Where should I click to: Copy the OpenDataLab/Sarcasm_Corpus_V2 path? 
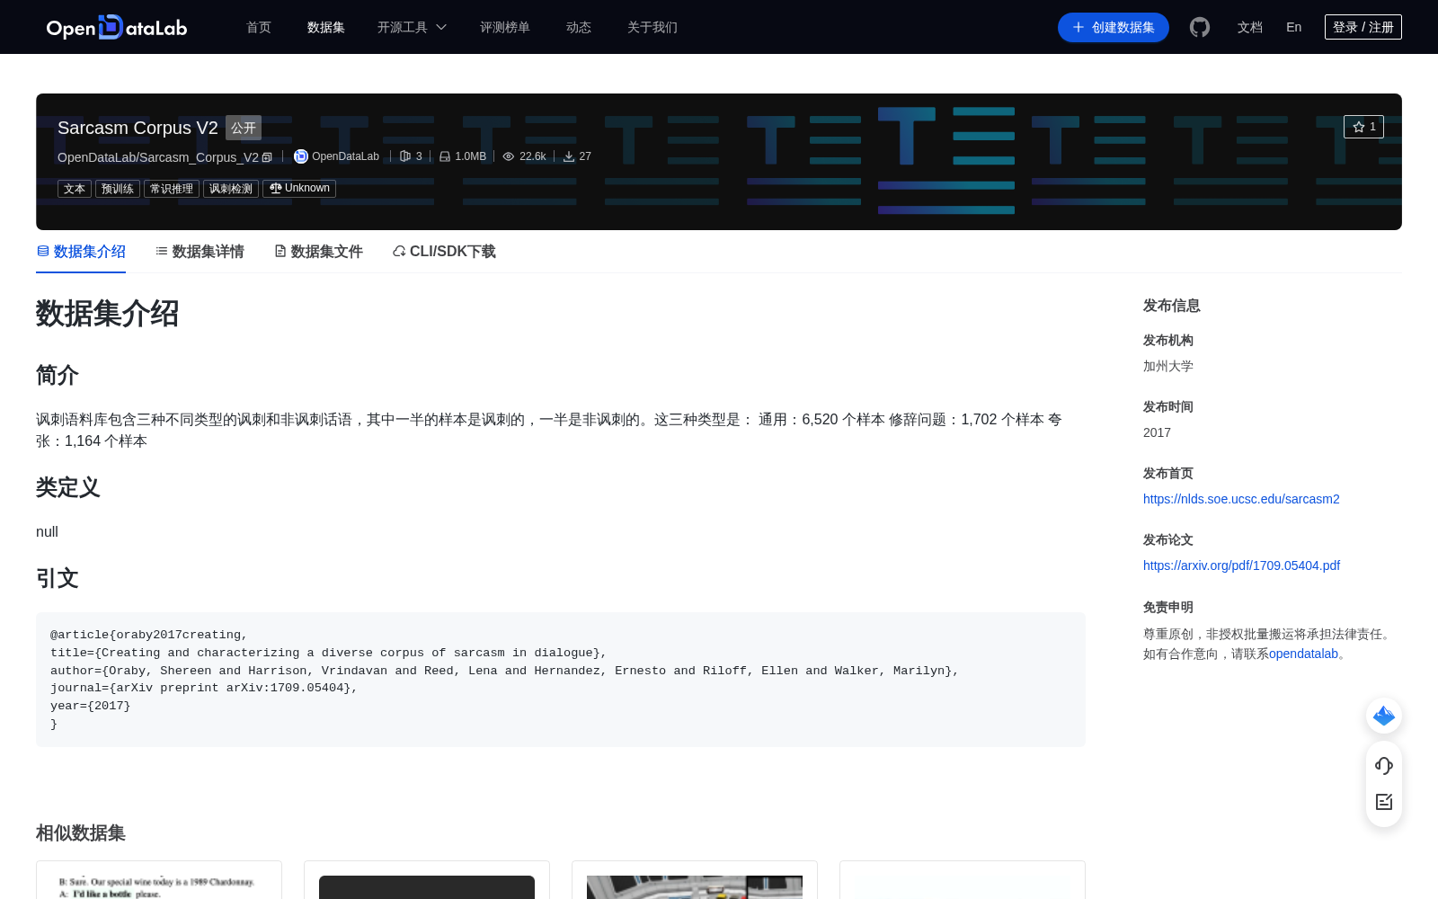[267, 157]
